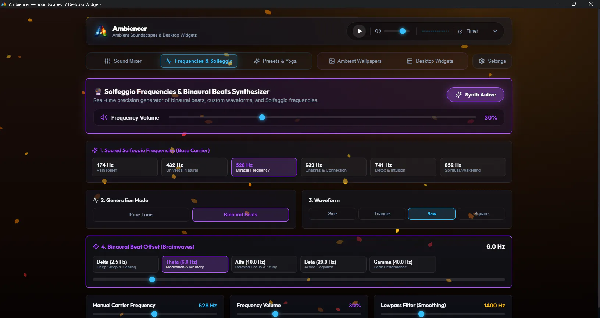The height and width of the screenshot is (318, 600).
Task: Click the 6.0 Hz offset value
Action: point(496,247)
